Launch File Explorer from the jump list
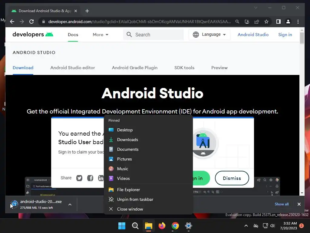 click(x=148, y=190)
